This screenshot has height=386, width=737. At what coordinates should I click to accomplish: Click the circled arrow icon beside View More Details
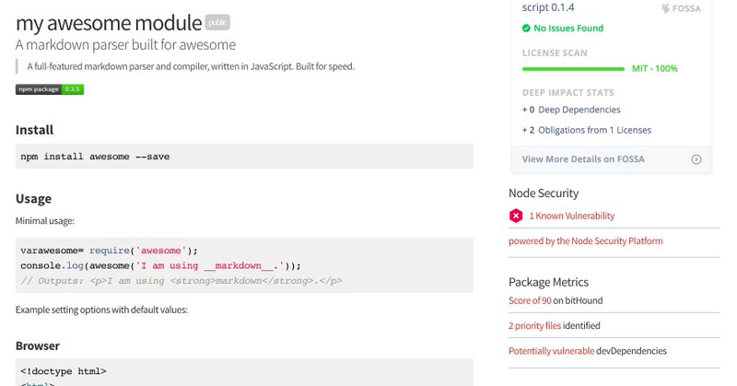[x=696, y=159]
